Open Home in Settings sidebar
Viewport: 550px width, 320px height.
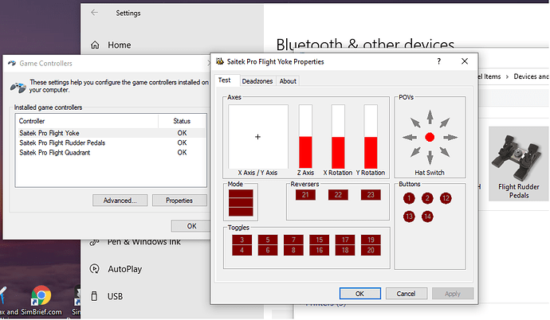[120, 45]
